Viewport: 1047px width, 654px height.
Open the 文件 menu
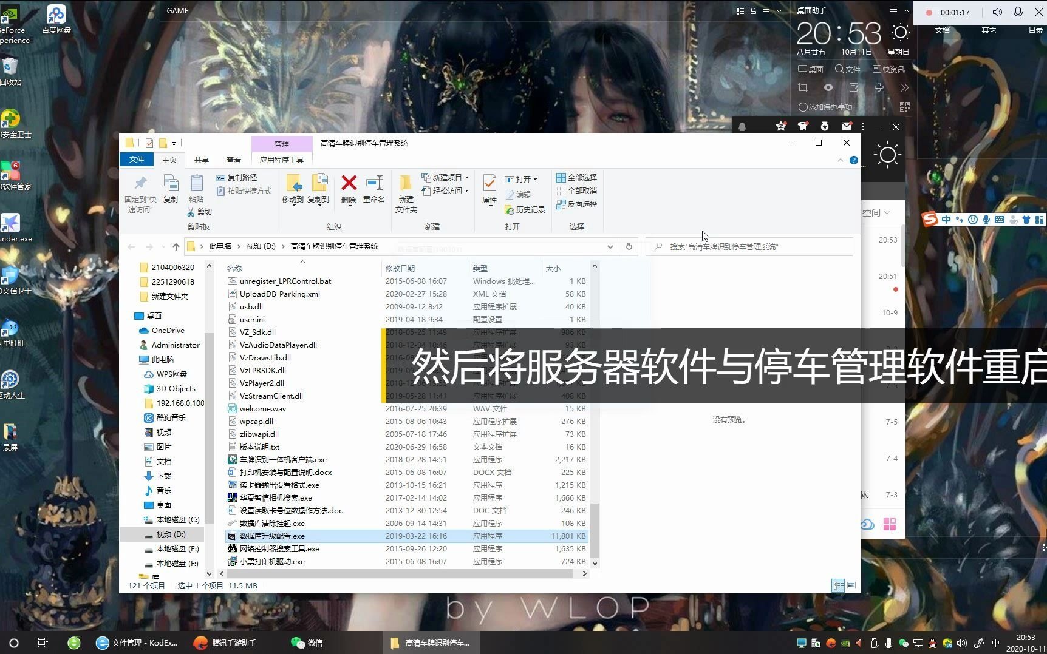point(137,160)
